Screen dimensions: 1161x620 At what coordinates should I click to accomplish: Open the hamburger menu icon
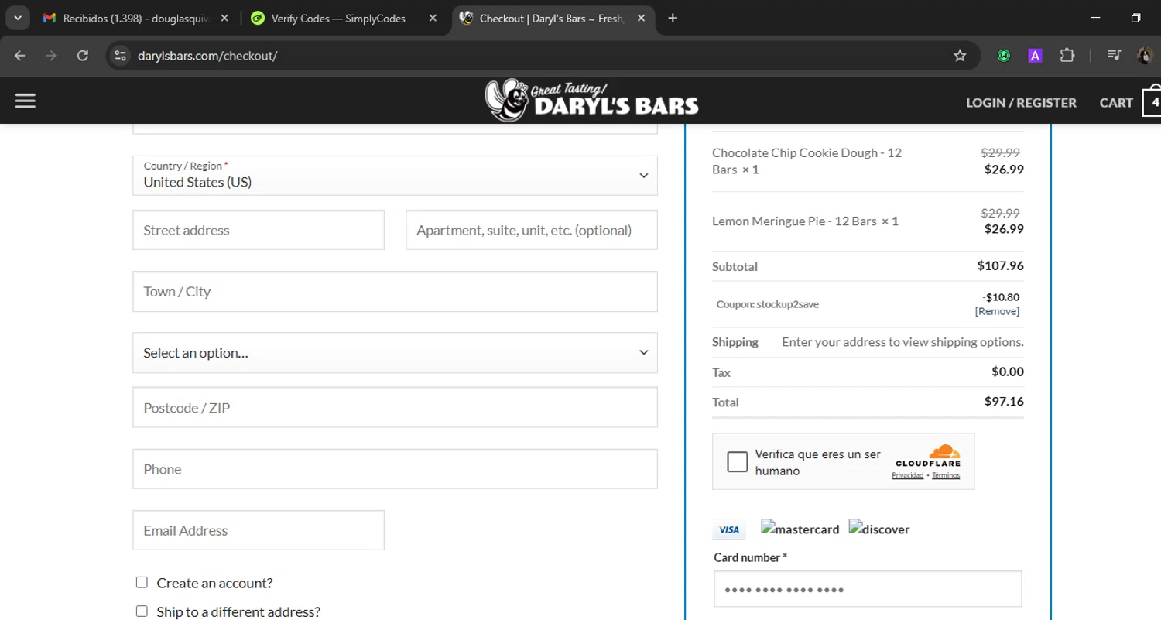tap(26, 101)
